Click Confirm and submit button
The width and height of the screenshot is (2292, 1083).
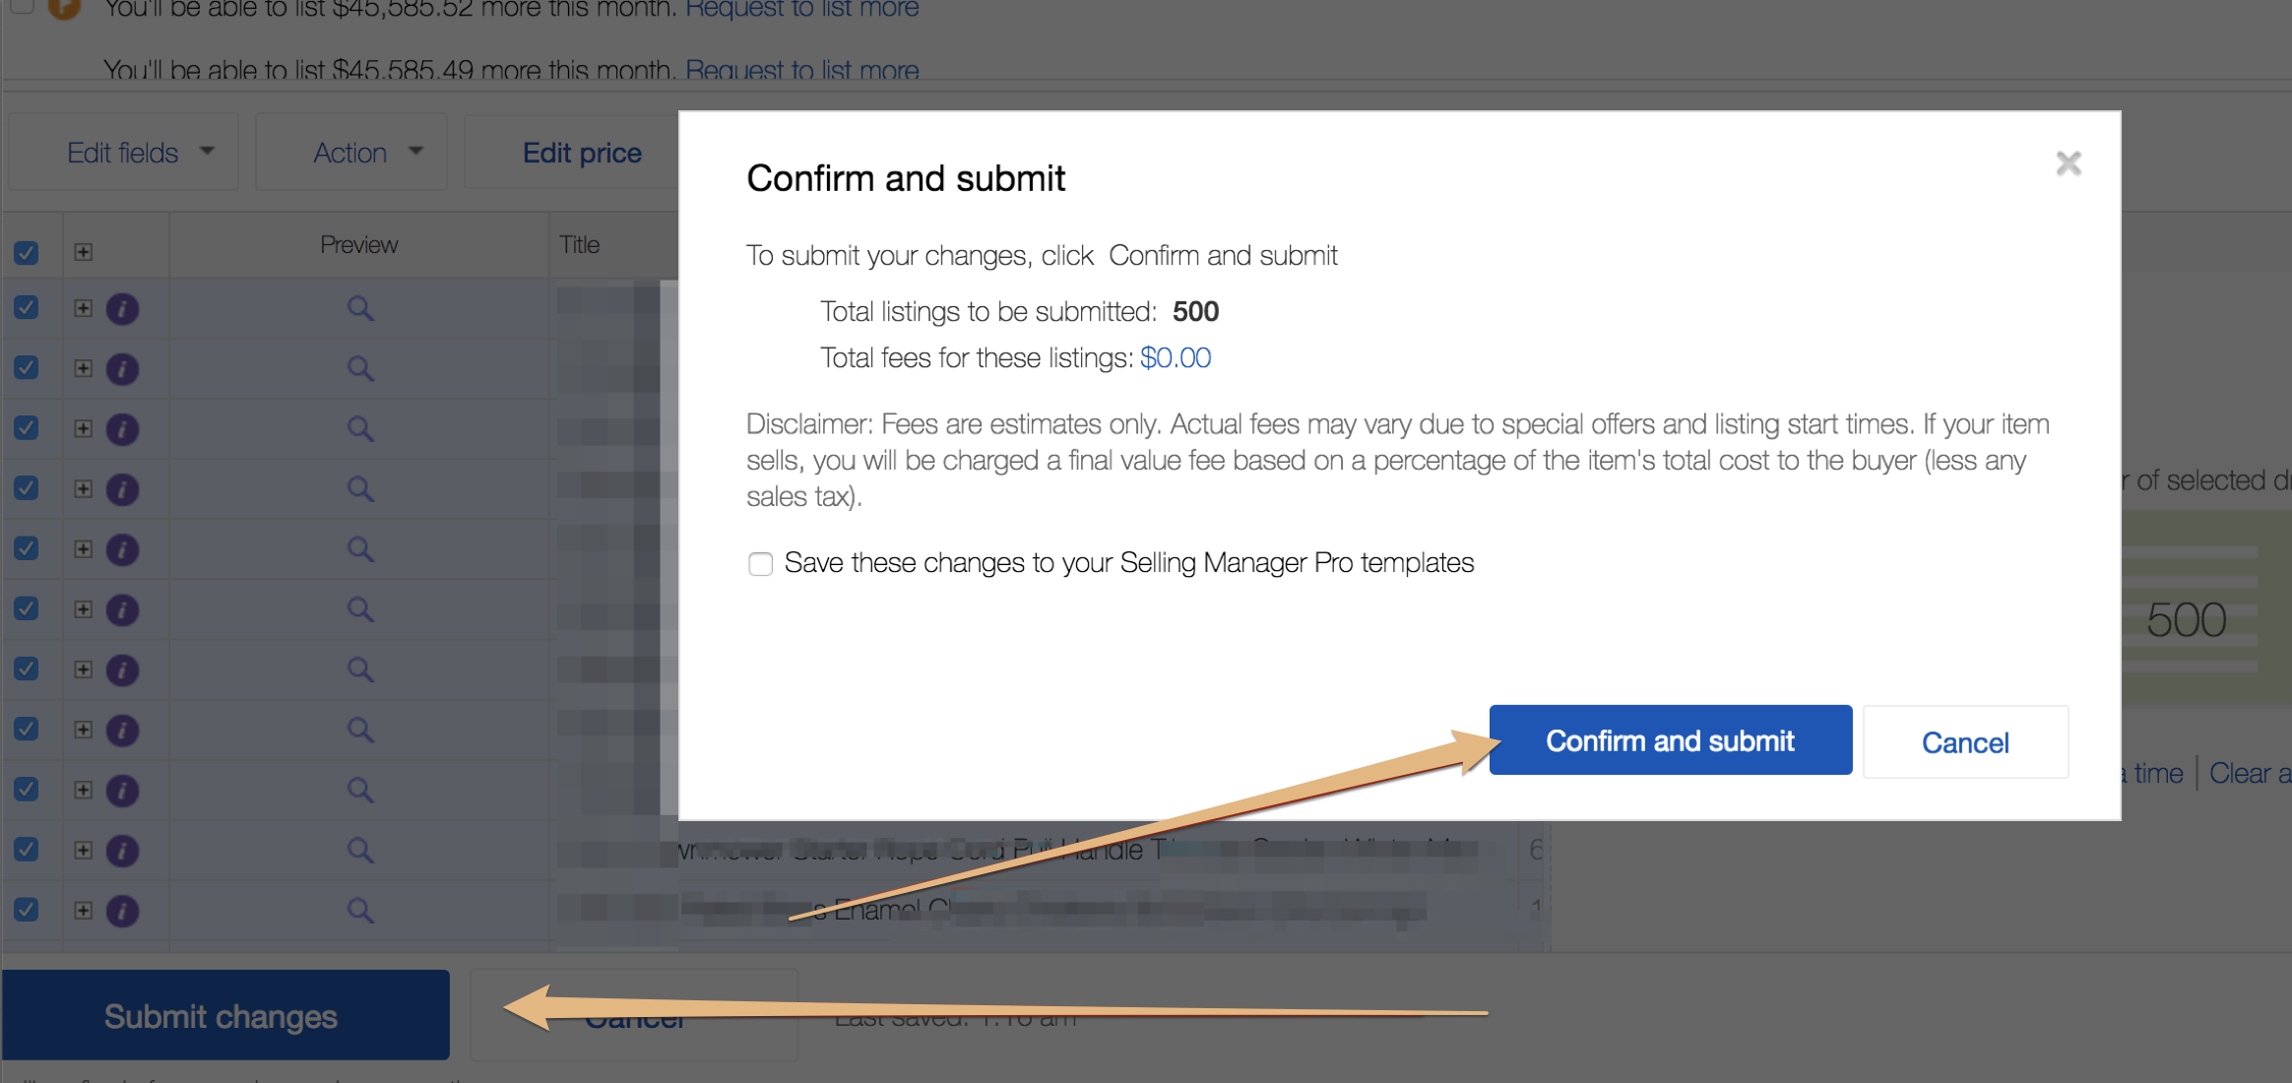(x=1671, y=741)
